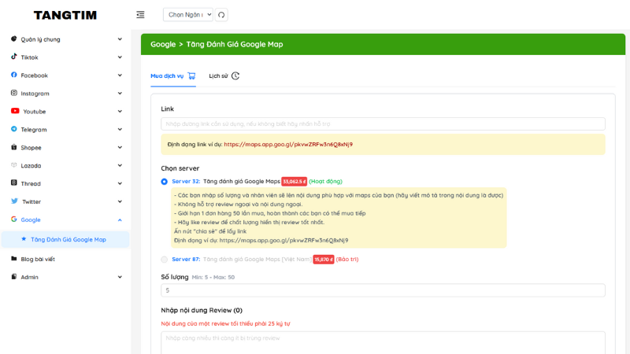The height and width of the screenshot is (354, 630).
Task: Click the Shopee bag icon in sidebar
Action: 14,147
